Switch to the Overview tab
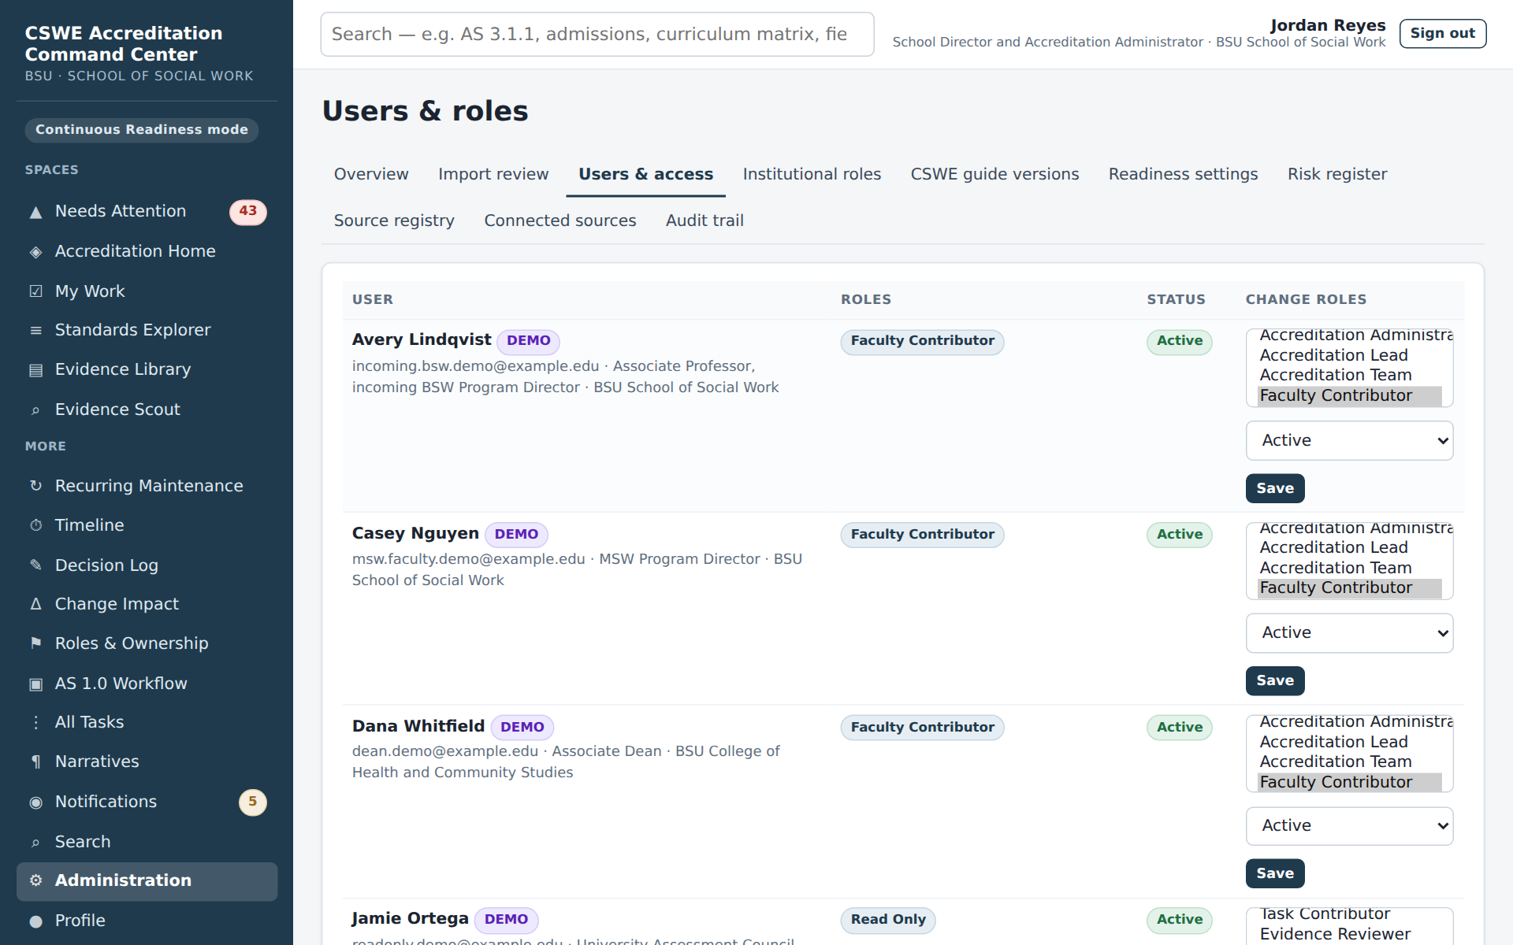Screen dimensions: 1513x945 [371, 174]
